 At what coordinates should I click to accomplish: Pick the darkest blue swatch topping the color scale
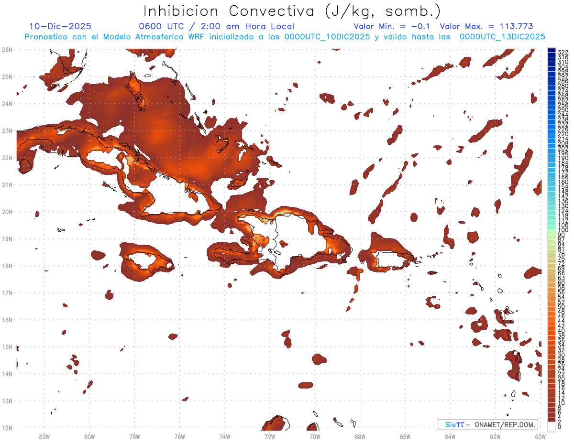552,51
